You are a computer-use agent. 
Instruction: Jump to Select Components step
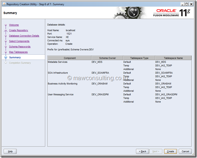click(x=19, y=41)
